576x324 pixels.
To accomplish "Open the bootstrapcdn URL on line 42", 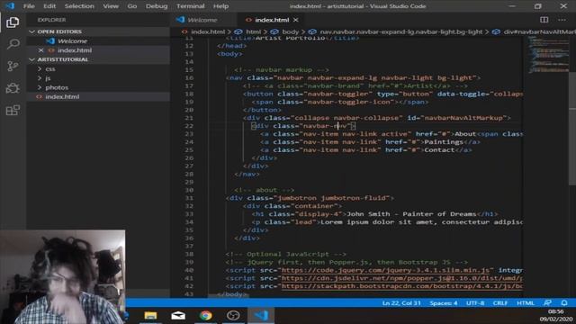I will click(402, 286).
